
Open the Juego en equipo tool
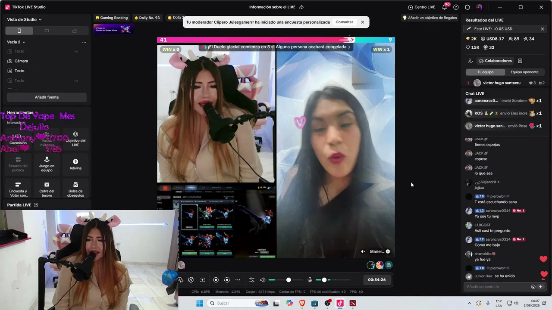(x=47, y=164)
